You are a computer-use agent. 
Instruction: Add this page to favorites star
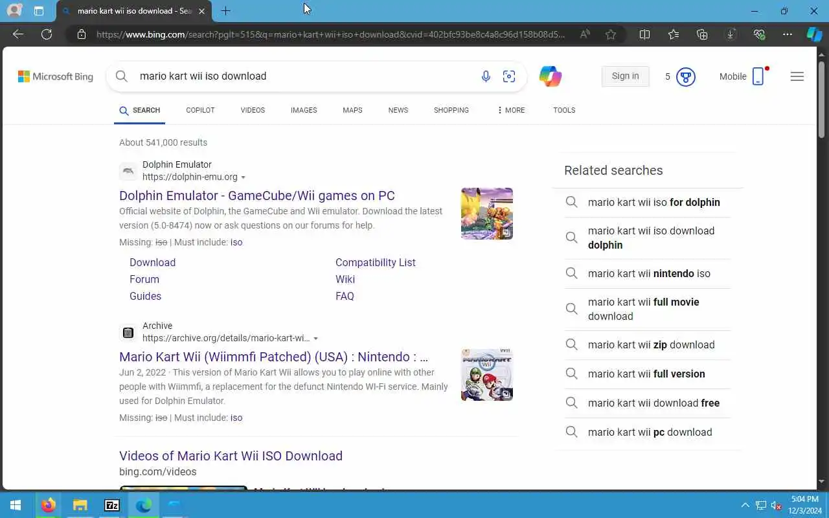pyautogui.click(x=611, y=34)
